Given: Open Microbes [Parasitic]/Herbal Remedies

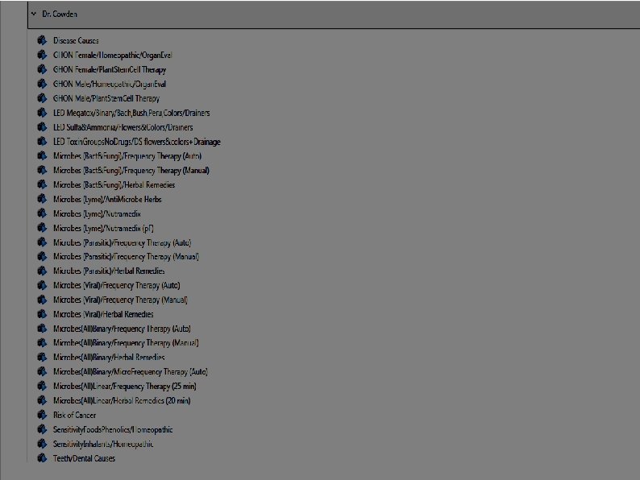Looking at the screenshot, I should [109, 271].
